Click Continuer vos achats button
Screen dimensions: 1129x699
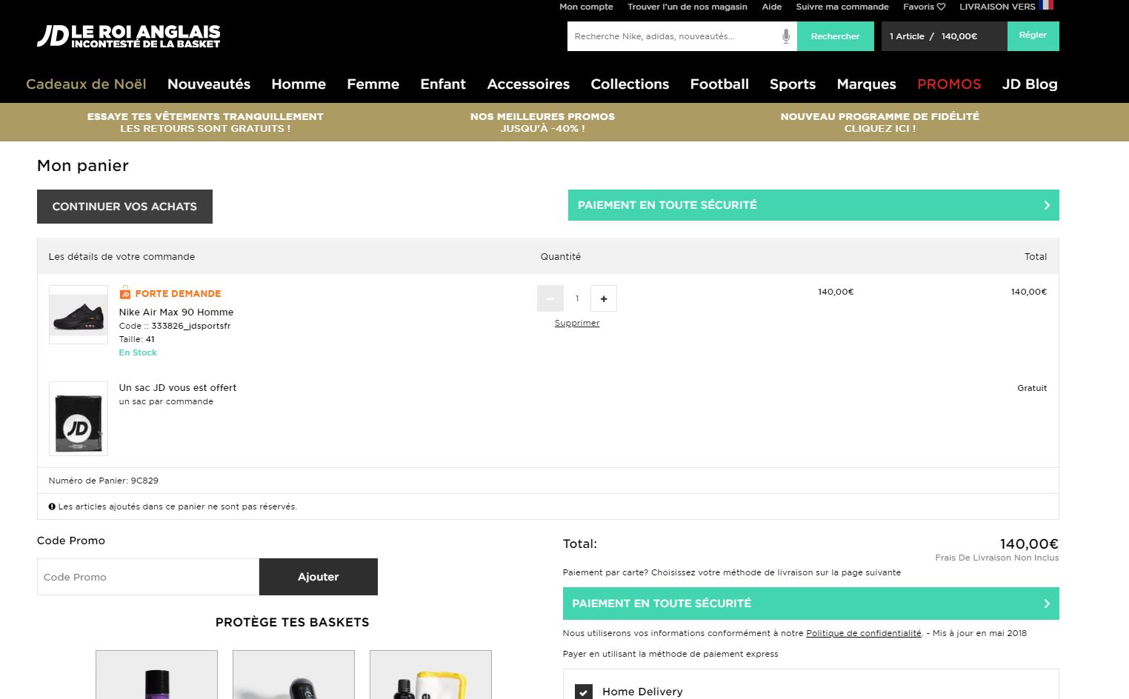[124, 207]
